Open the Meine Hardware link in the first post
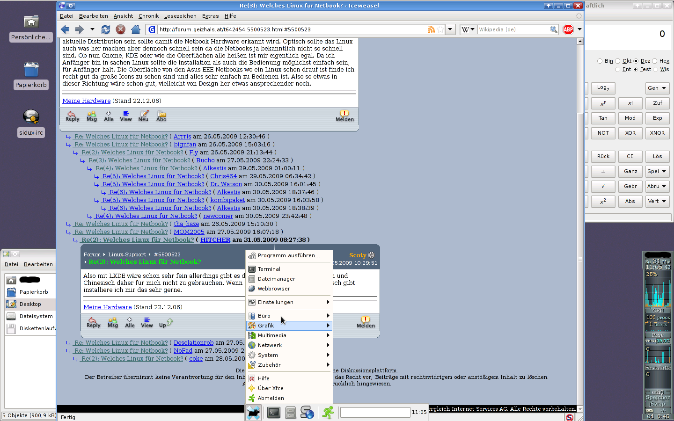The height and width of the screenshot is (421, 674). point(87,101)
